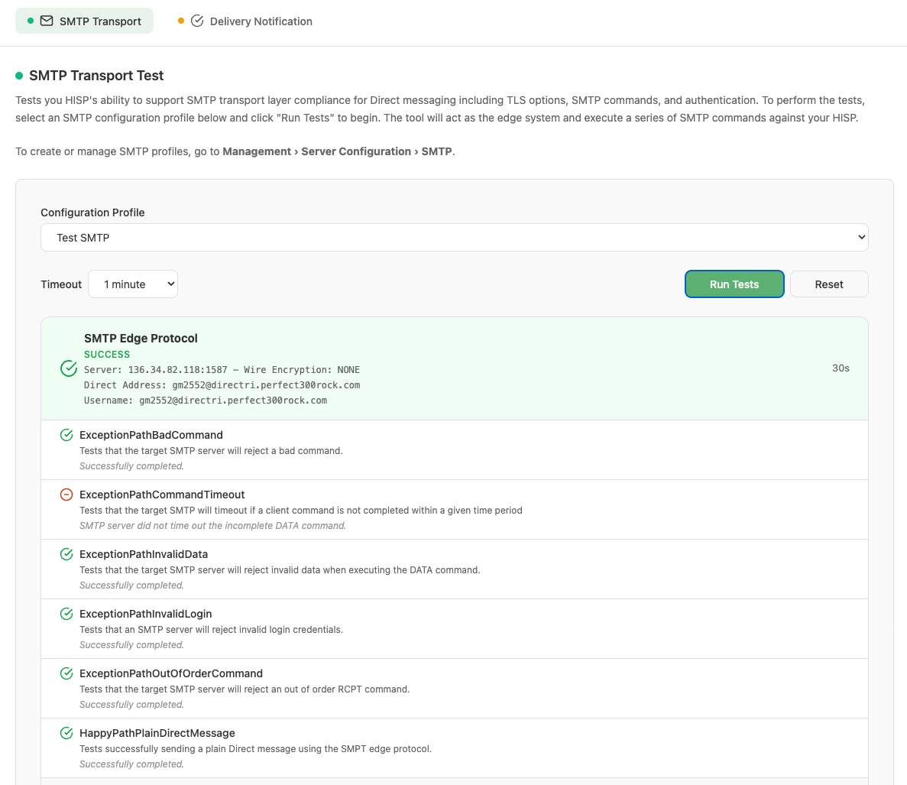Click the check icon next to ExceptionPathInvalidLogin
Screen dimensions: 907x785
[x=66, y=614]
